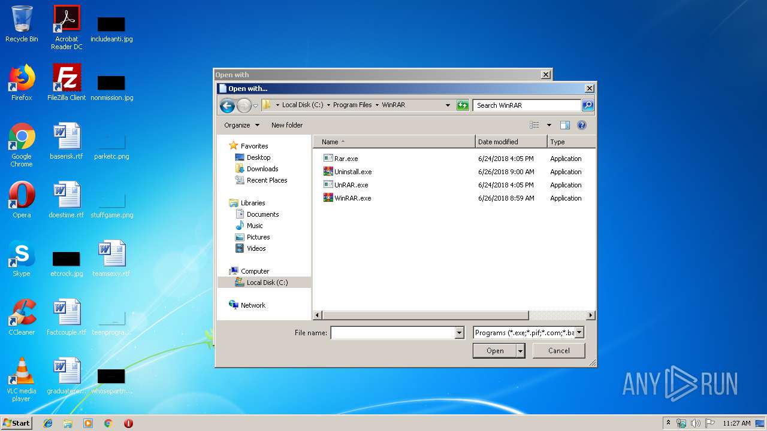This screenshot has height=431, width=767.
Task: Open Google Chrome desktop shortcut
Action: click(x=22, y=145)
